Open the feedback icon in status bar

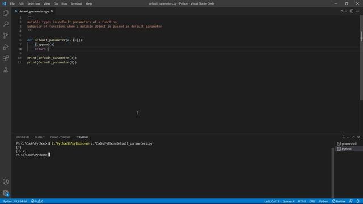(351, 201)
